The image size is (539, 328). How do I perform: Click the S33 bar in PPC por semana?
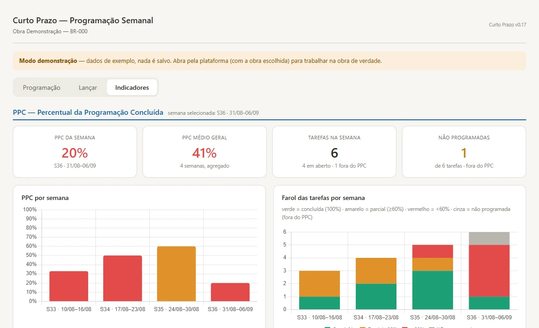(69, 286)
